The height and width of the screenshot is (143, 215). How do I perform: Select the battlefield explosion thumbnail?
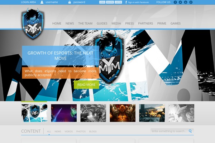click(x=152, y=113)
